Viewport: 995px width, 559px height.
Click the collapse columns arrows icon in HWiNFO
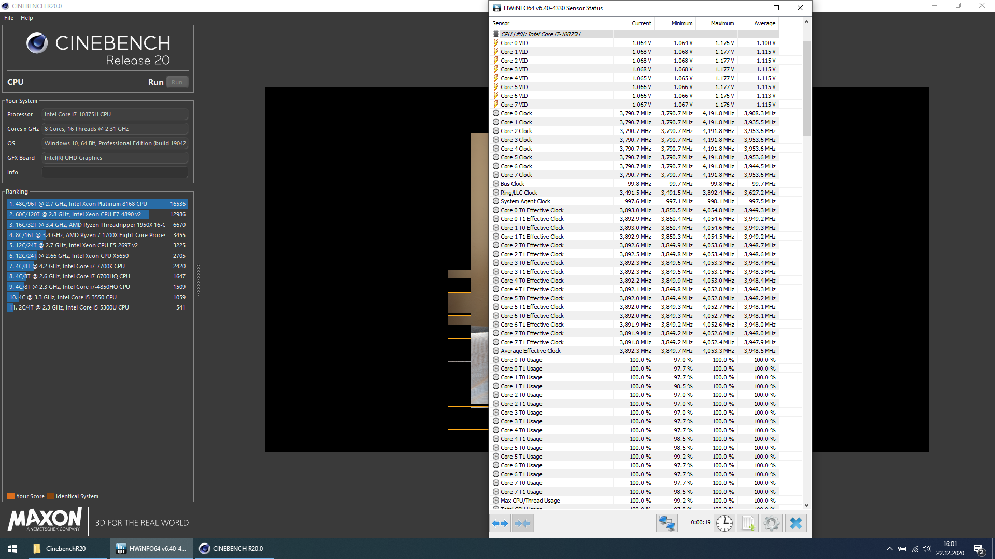click(x=522, y=523)
